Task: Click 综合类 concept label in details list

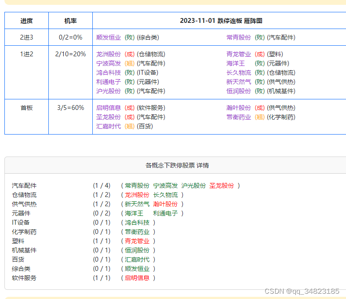Action: pos(21,269)
